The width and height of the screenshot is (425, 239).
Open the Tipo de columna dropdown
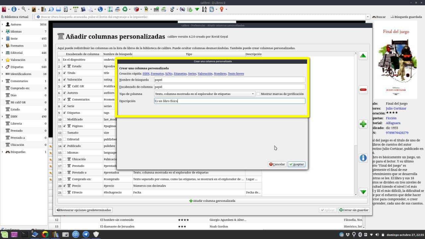click(205, 94)
